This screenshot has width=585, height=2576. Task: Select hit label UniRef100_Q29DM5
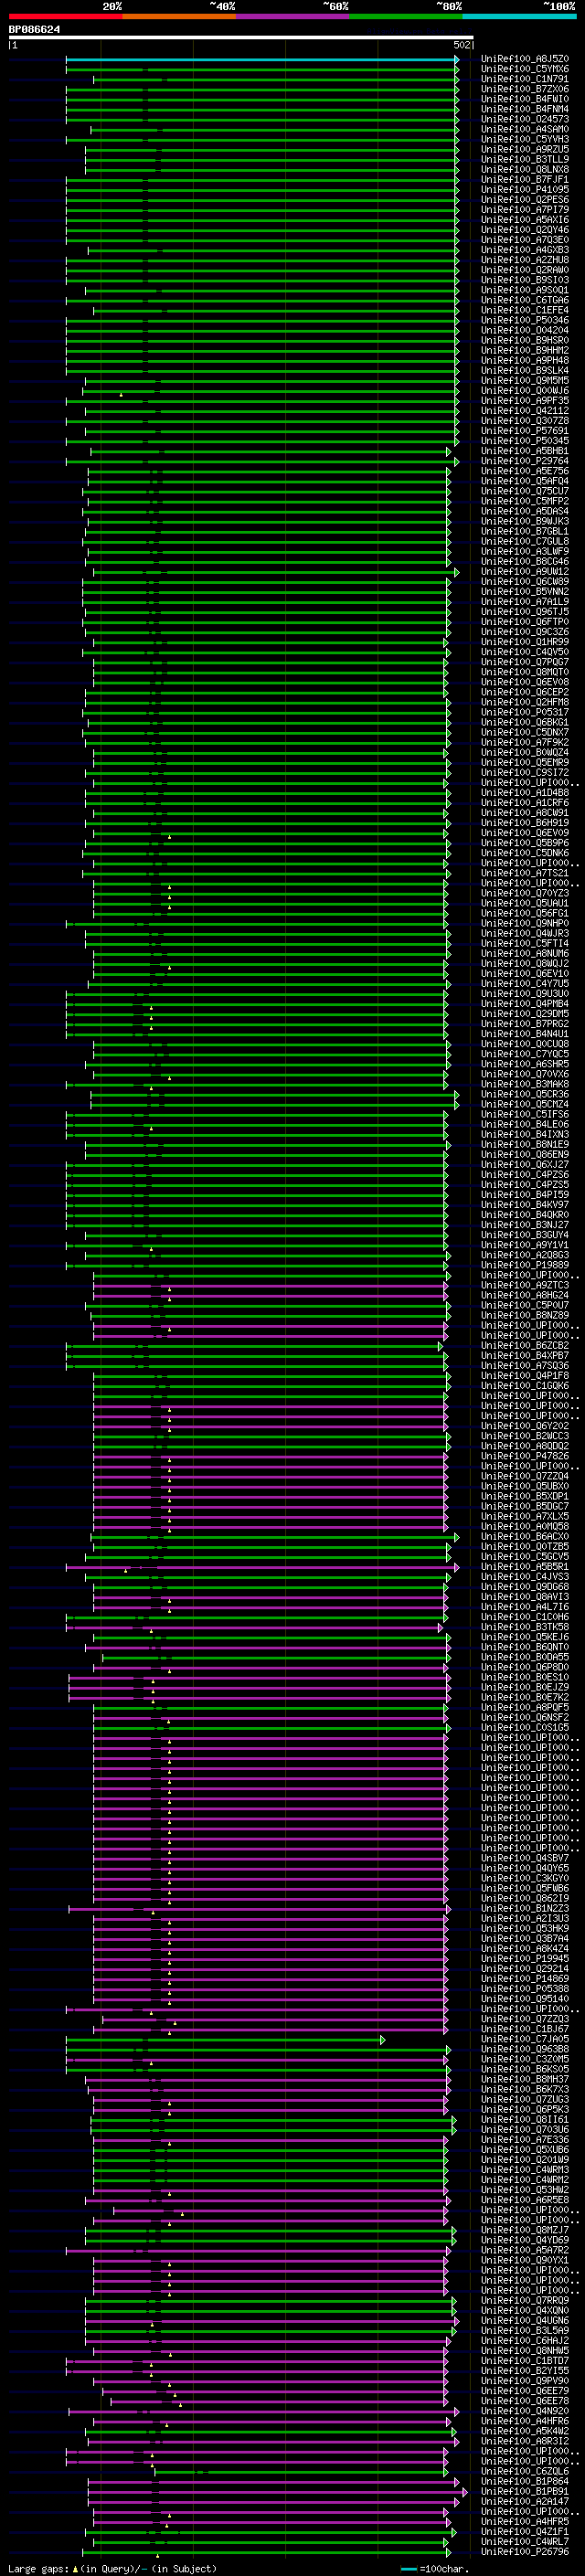[x=524, y=1014]
